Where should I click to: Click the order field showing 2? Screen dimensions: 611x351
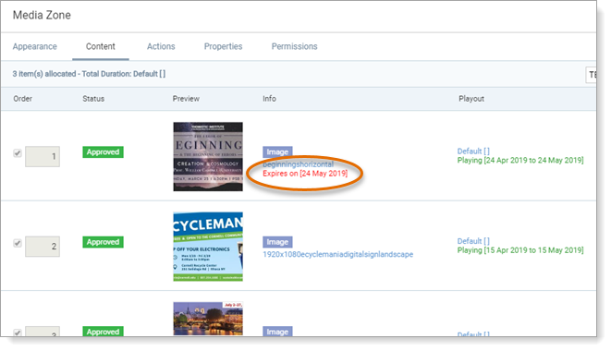click(x=43, y=247)
